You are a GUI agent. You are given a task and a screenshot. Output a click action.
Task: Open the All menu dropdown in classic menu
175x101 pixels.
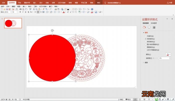3,6
